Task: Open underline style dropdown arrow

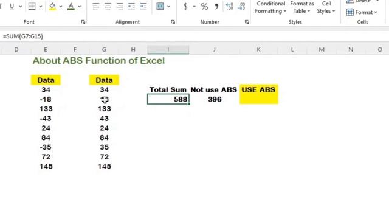Action: [20, 7]
